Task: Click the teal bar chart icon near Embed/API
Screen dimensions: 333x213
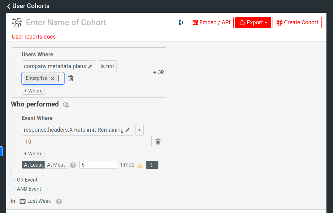Action: pyautogui.click(x=181, y=22)
